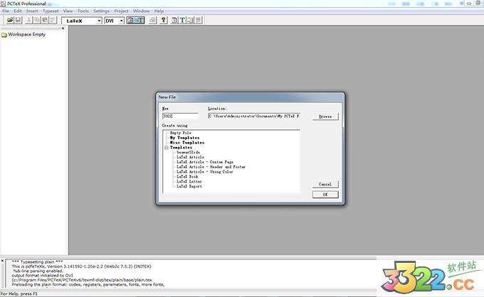The image size is (484, 297).
Task: Open the View menu
Action: (x=68, y=11)
